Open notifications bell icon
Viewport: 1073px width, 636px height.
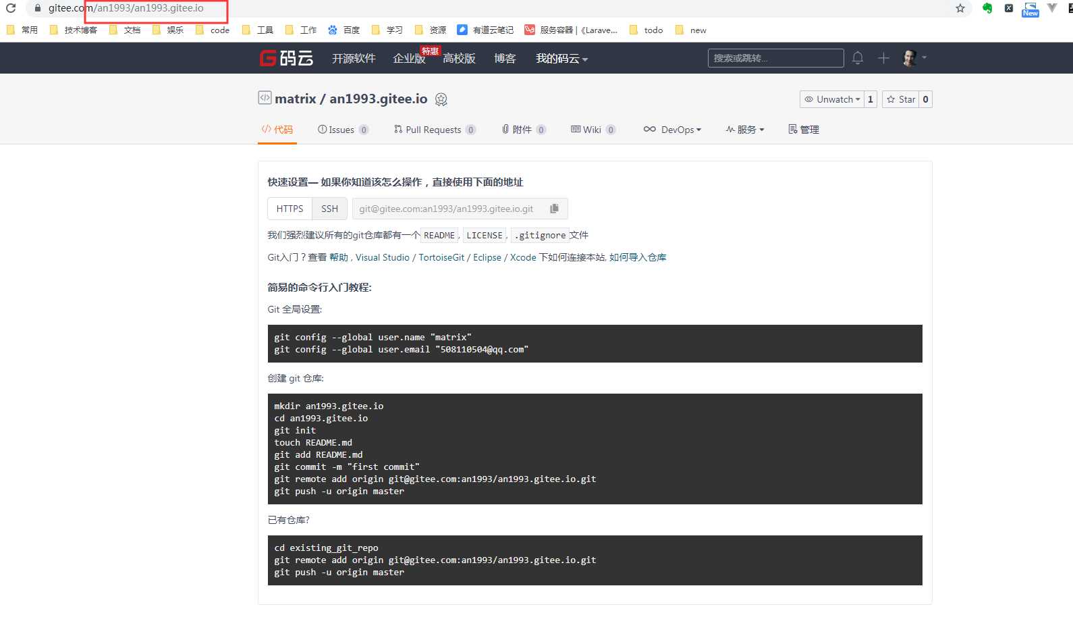(858, 58)
